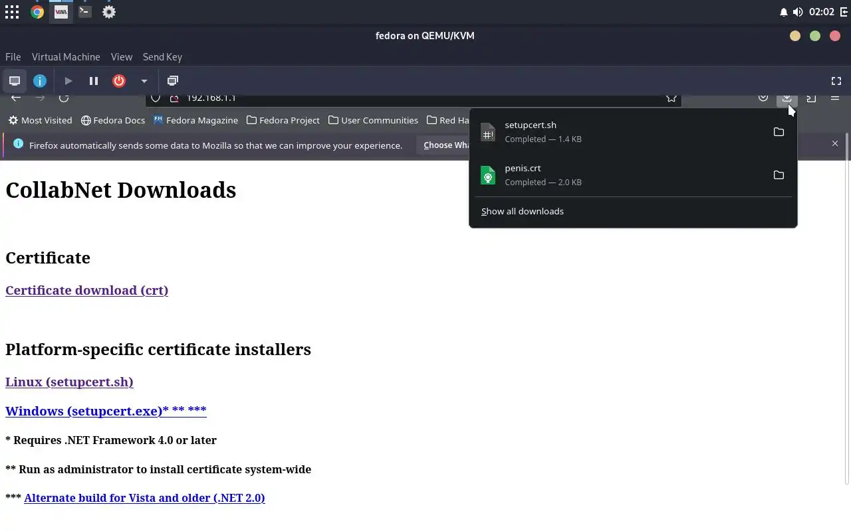The image size is (851, 531).
Task: Dismiss the Firefox data notification bar
Action: click(x=835, y=143)
